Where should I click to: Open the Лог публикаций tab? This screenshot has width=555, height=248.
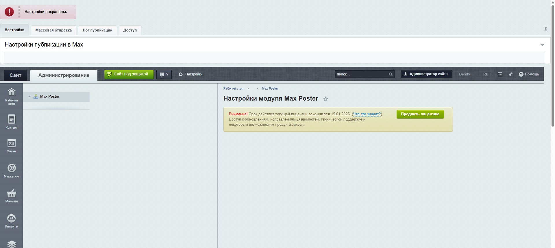tap(97, 30)
